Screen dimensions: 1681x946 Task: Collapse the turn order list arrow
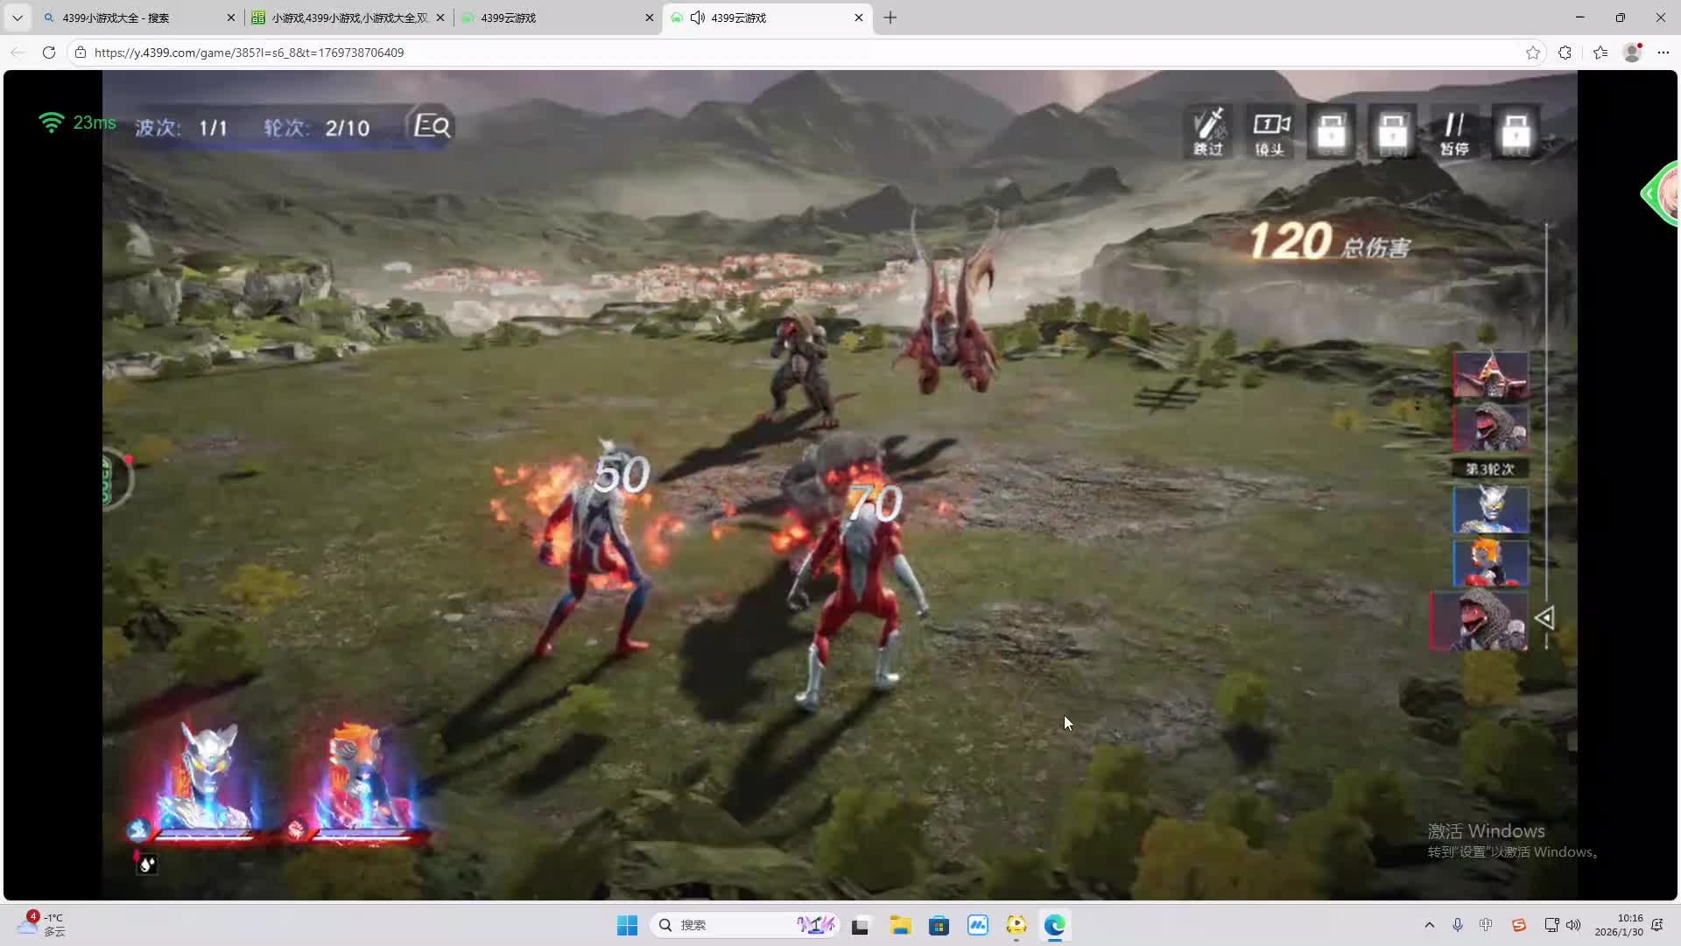coord(1544,618)
